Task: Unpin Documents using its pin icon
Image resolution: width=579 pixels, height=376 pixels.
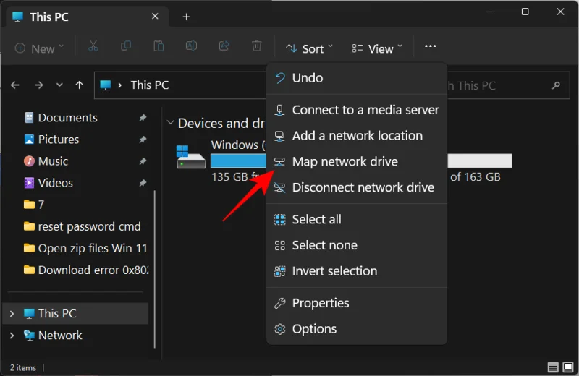Action: [143, 118]
